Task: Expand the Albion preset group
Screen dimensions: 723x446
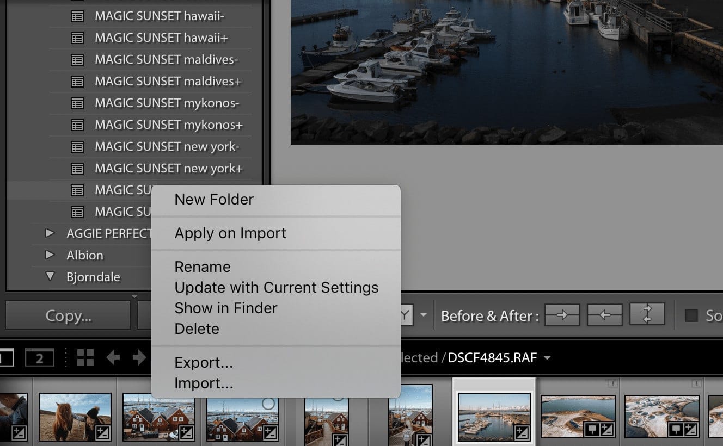Action: [x=50, y=255]
